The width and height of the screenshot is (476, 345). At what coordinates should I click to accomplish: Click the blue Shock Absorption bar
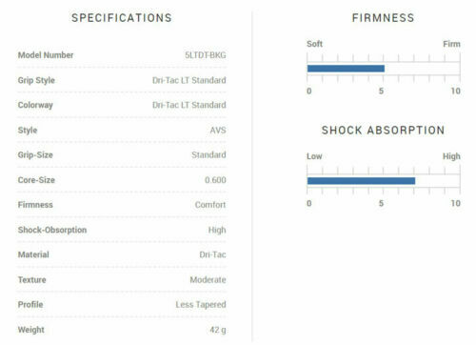pos(361,181)
